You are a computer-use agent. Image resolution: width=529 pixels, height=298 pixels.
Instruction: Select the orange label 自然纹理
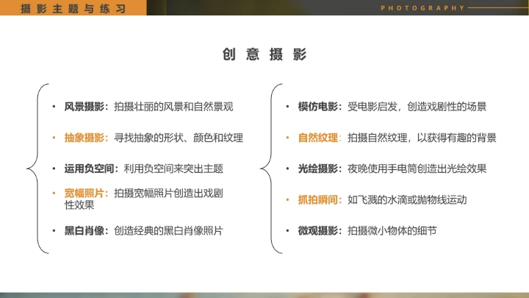click(318, 138)
